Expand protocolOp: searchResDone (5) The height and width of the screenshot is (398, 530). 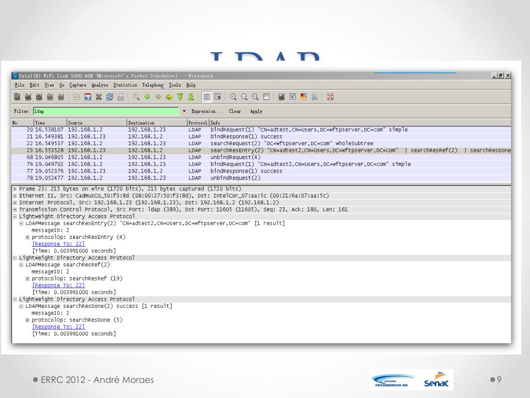pyautogui.click(x=27, y=320)
